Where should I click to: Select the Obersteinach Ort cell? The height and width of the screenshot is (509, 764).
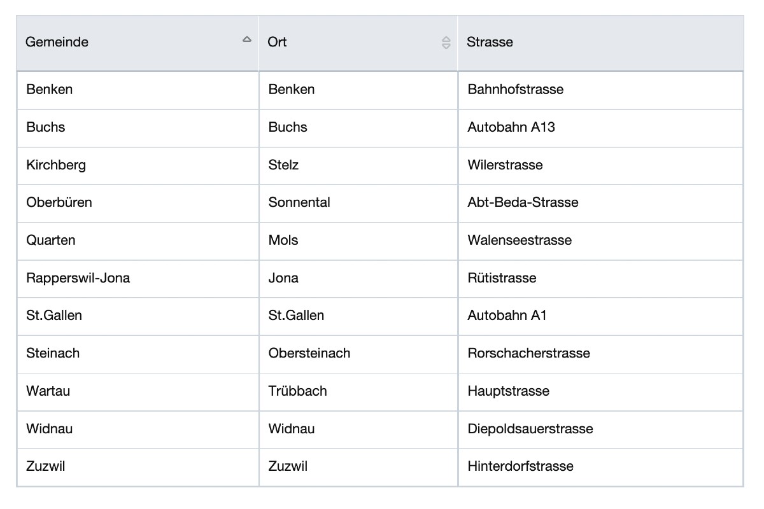coord(309,353)
